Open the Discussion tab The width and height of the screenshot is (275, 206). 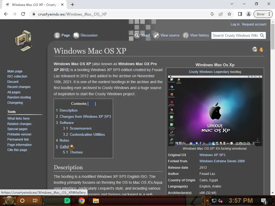tap(85, 35)
